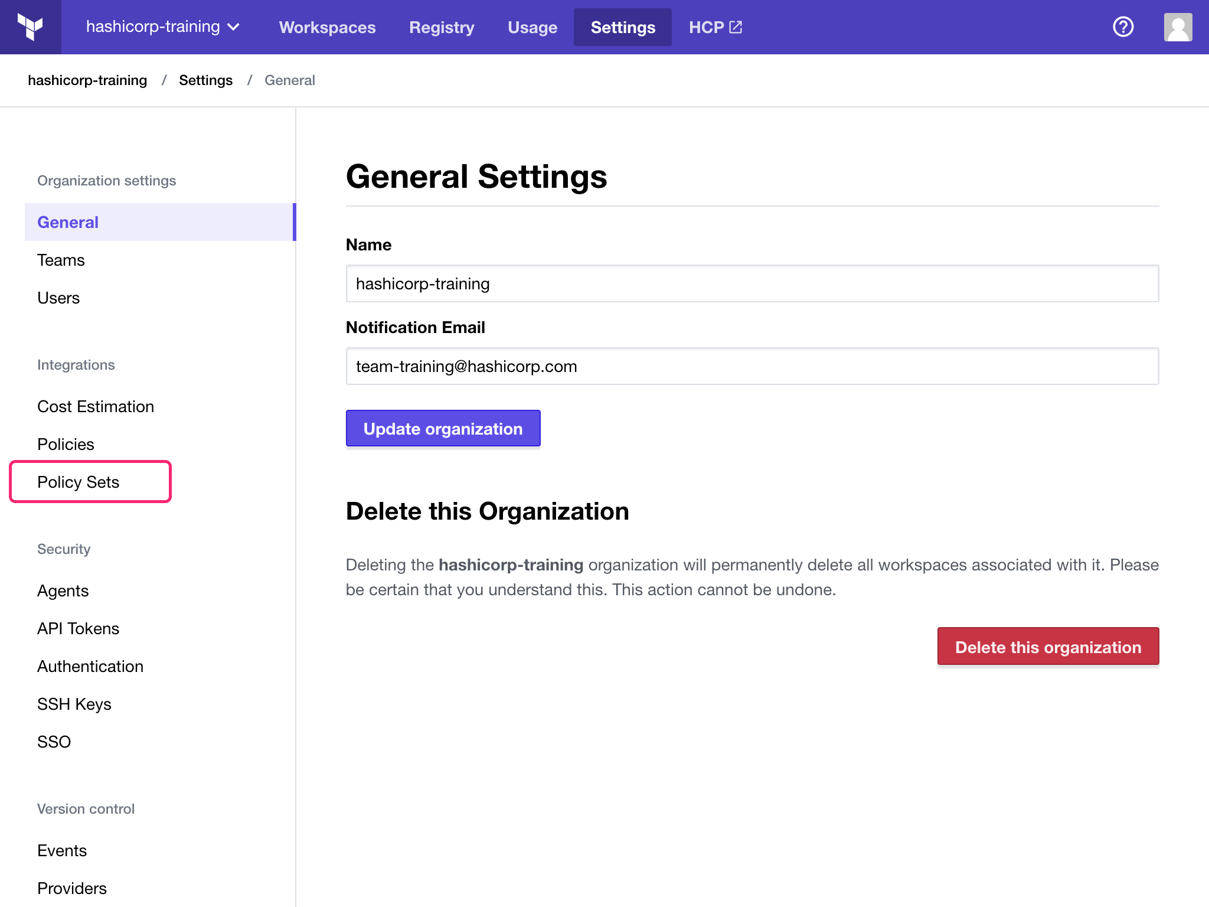Select the Settings tab
The width and height of the screenshot is (1209, 907).
[623, 27]
